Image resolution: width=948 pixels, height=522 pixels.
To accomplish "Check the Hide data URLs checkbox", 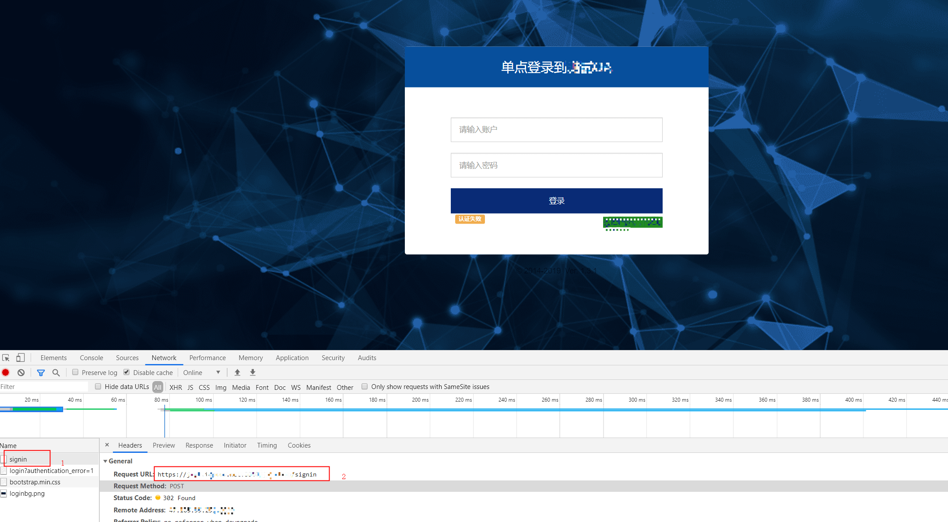I will pyautogui.click(x=98, y=386).
